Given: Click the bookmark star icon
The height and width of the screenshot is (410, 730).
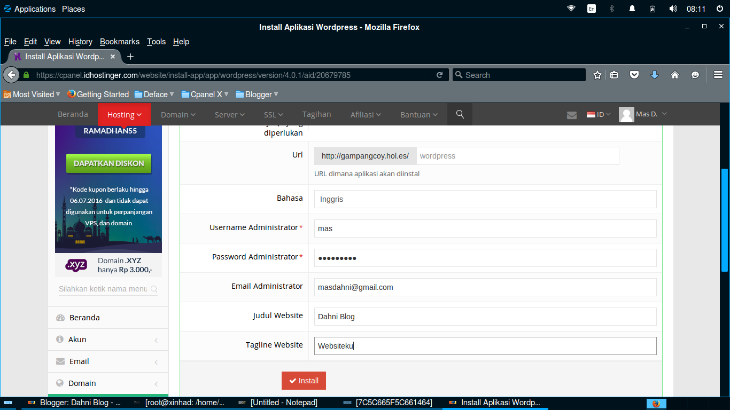Looking at the screenshot, I should tap(597, 75).
